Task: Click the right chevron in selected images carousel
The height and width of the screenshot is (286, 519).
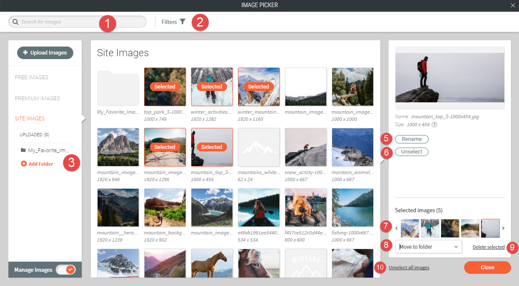Action: [503, 228]
